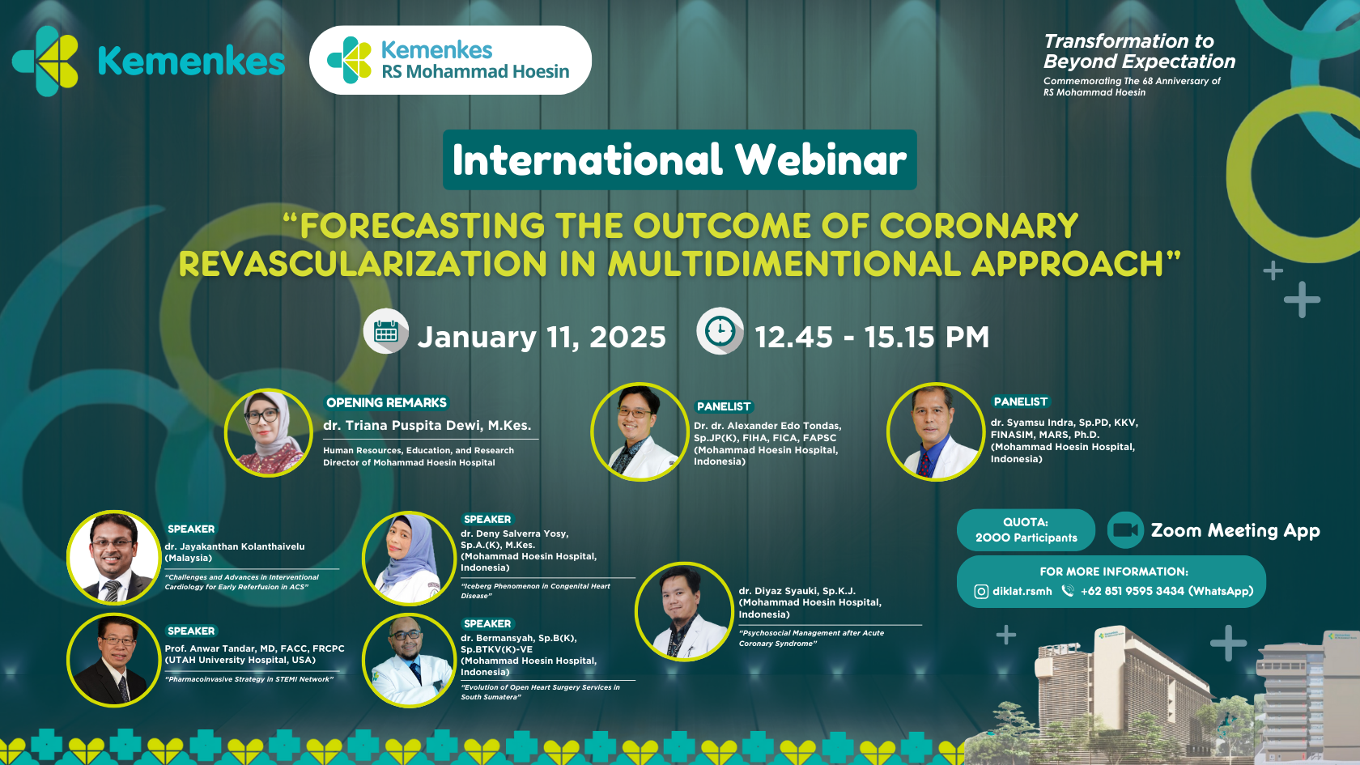
Task: Click the text 'January 11, 2025'
Action: [542, 337]
